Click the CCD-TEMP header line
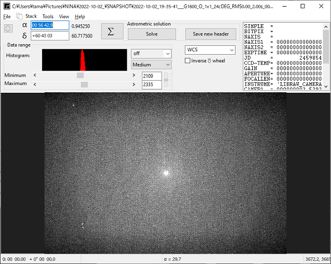 click(283, 63)
